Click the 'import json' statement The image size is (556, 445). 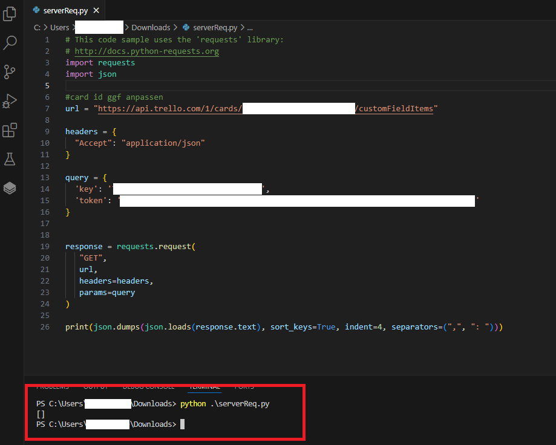[91, 74]
